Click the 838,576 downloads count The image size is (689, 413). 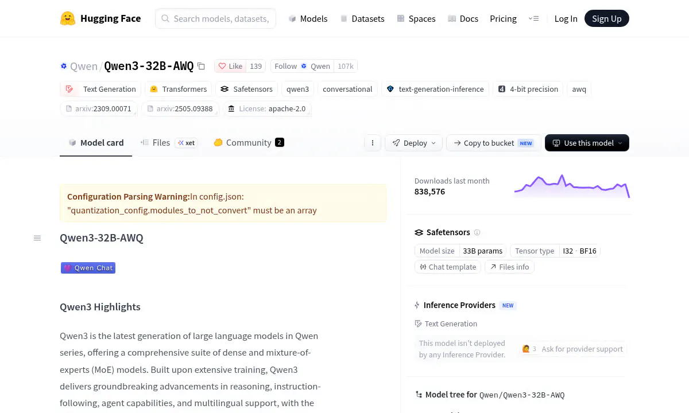(x=429, y=192)
